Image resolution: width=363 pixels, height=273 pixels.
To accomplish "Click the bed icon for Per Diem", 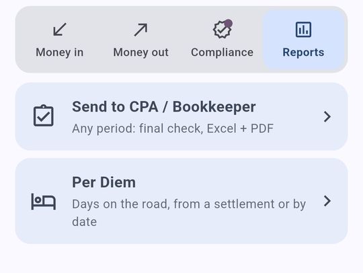I will click(44, 202).
